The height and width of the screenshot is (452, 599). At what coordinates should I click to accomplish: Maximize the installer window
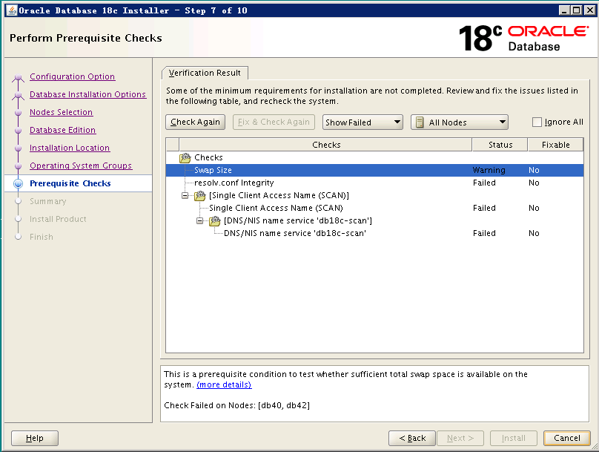point(577,10)
